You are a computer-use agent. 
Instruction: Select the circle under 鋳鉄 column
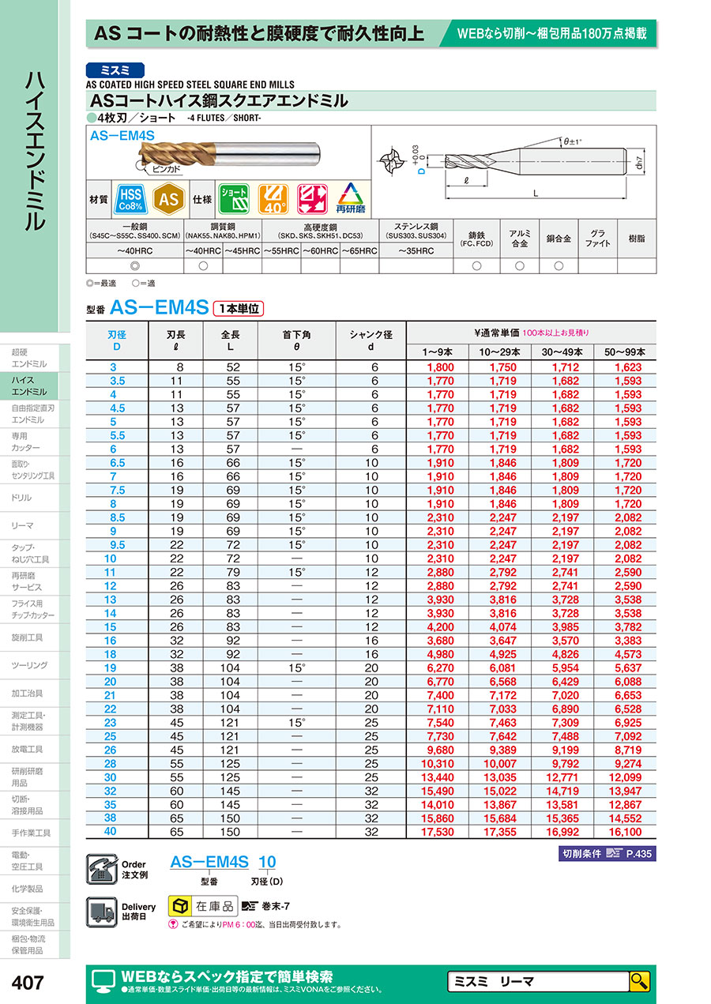pyautogui.click(x=476, y=266)
